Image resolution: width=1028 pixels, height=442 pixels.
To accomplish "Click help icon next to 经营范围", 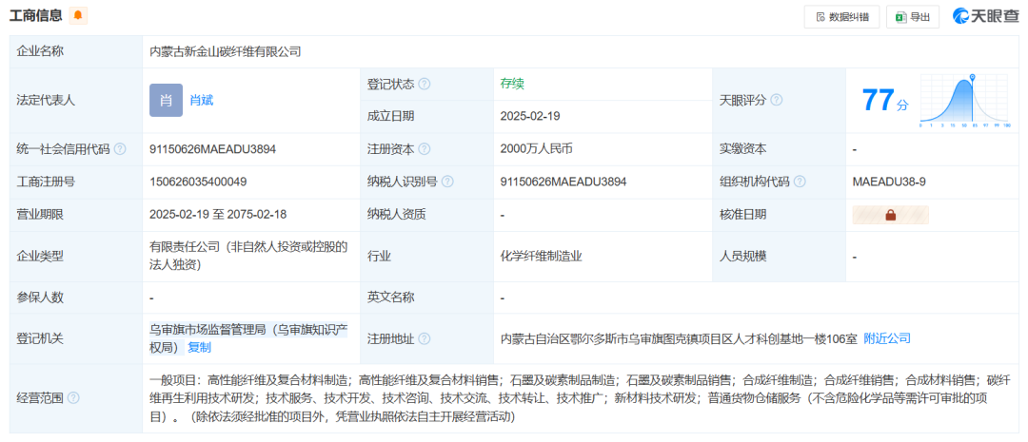I will pyautogui.click(x=73, y=397).
